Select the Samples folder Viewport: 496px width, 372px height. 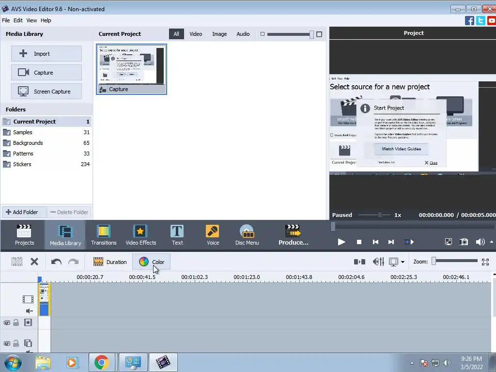click(x=46, y=132)
